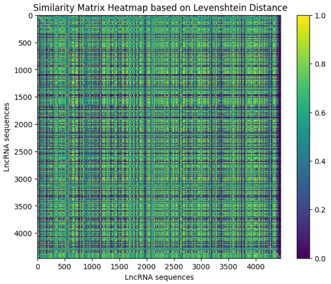Click the y-axis tick label 4000
331x284 pixels.
pyautogui.click(x=23, y=234)
